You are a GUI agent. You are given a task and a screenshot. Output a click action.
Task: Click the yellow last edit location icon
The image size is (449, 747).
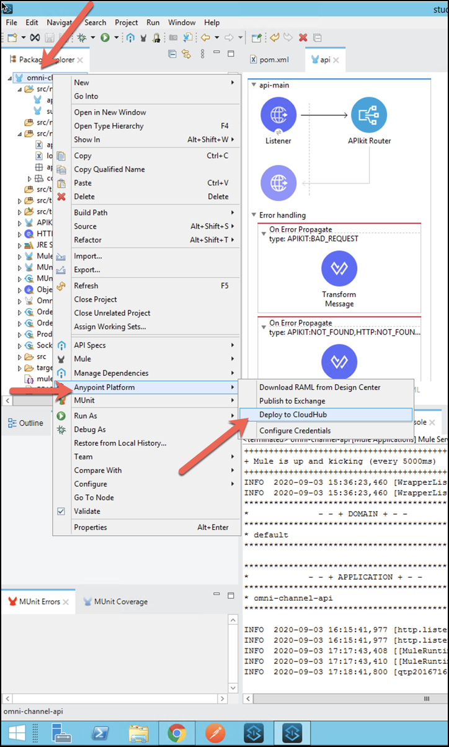pyautogui.click(x=275, y=37)
